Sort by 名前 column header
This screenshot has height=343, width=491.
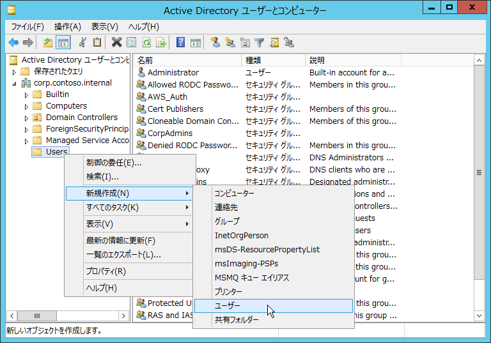click(x=188, y=60)
